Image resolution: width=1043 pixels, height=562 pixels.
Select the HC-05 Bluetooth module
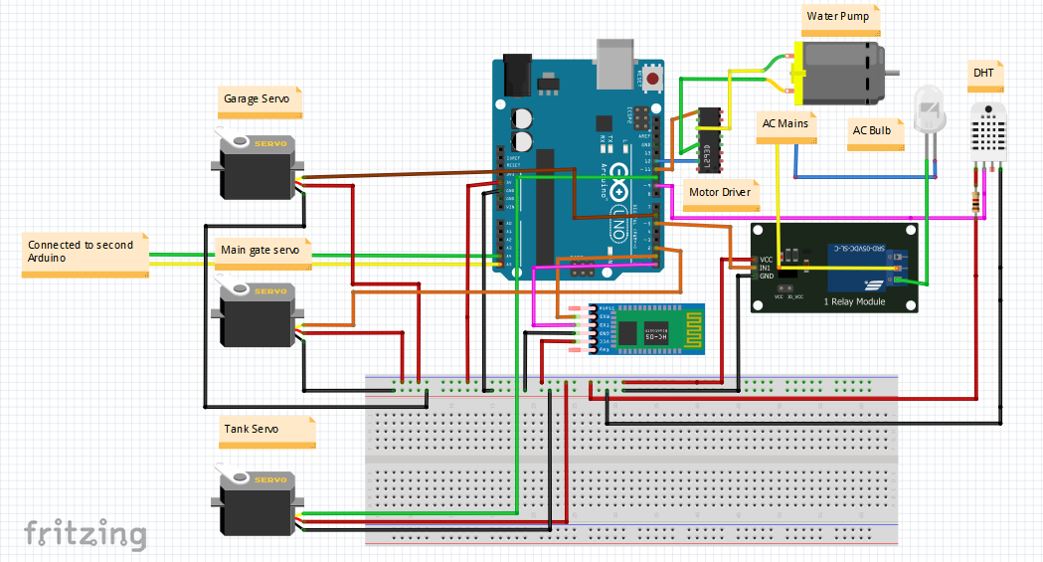click(x=637, y=329)
